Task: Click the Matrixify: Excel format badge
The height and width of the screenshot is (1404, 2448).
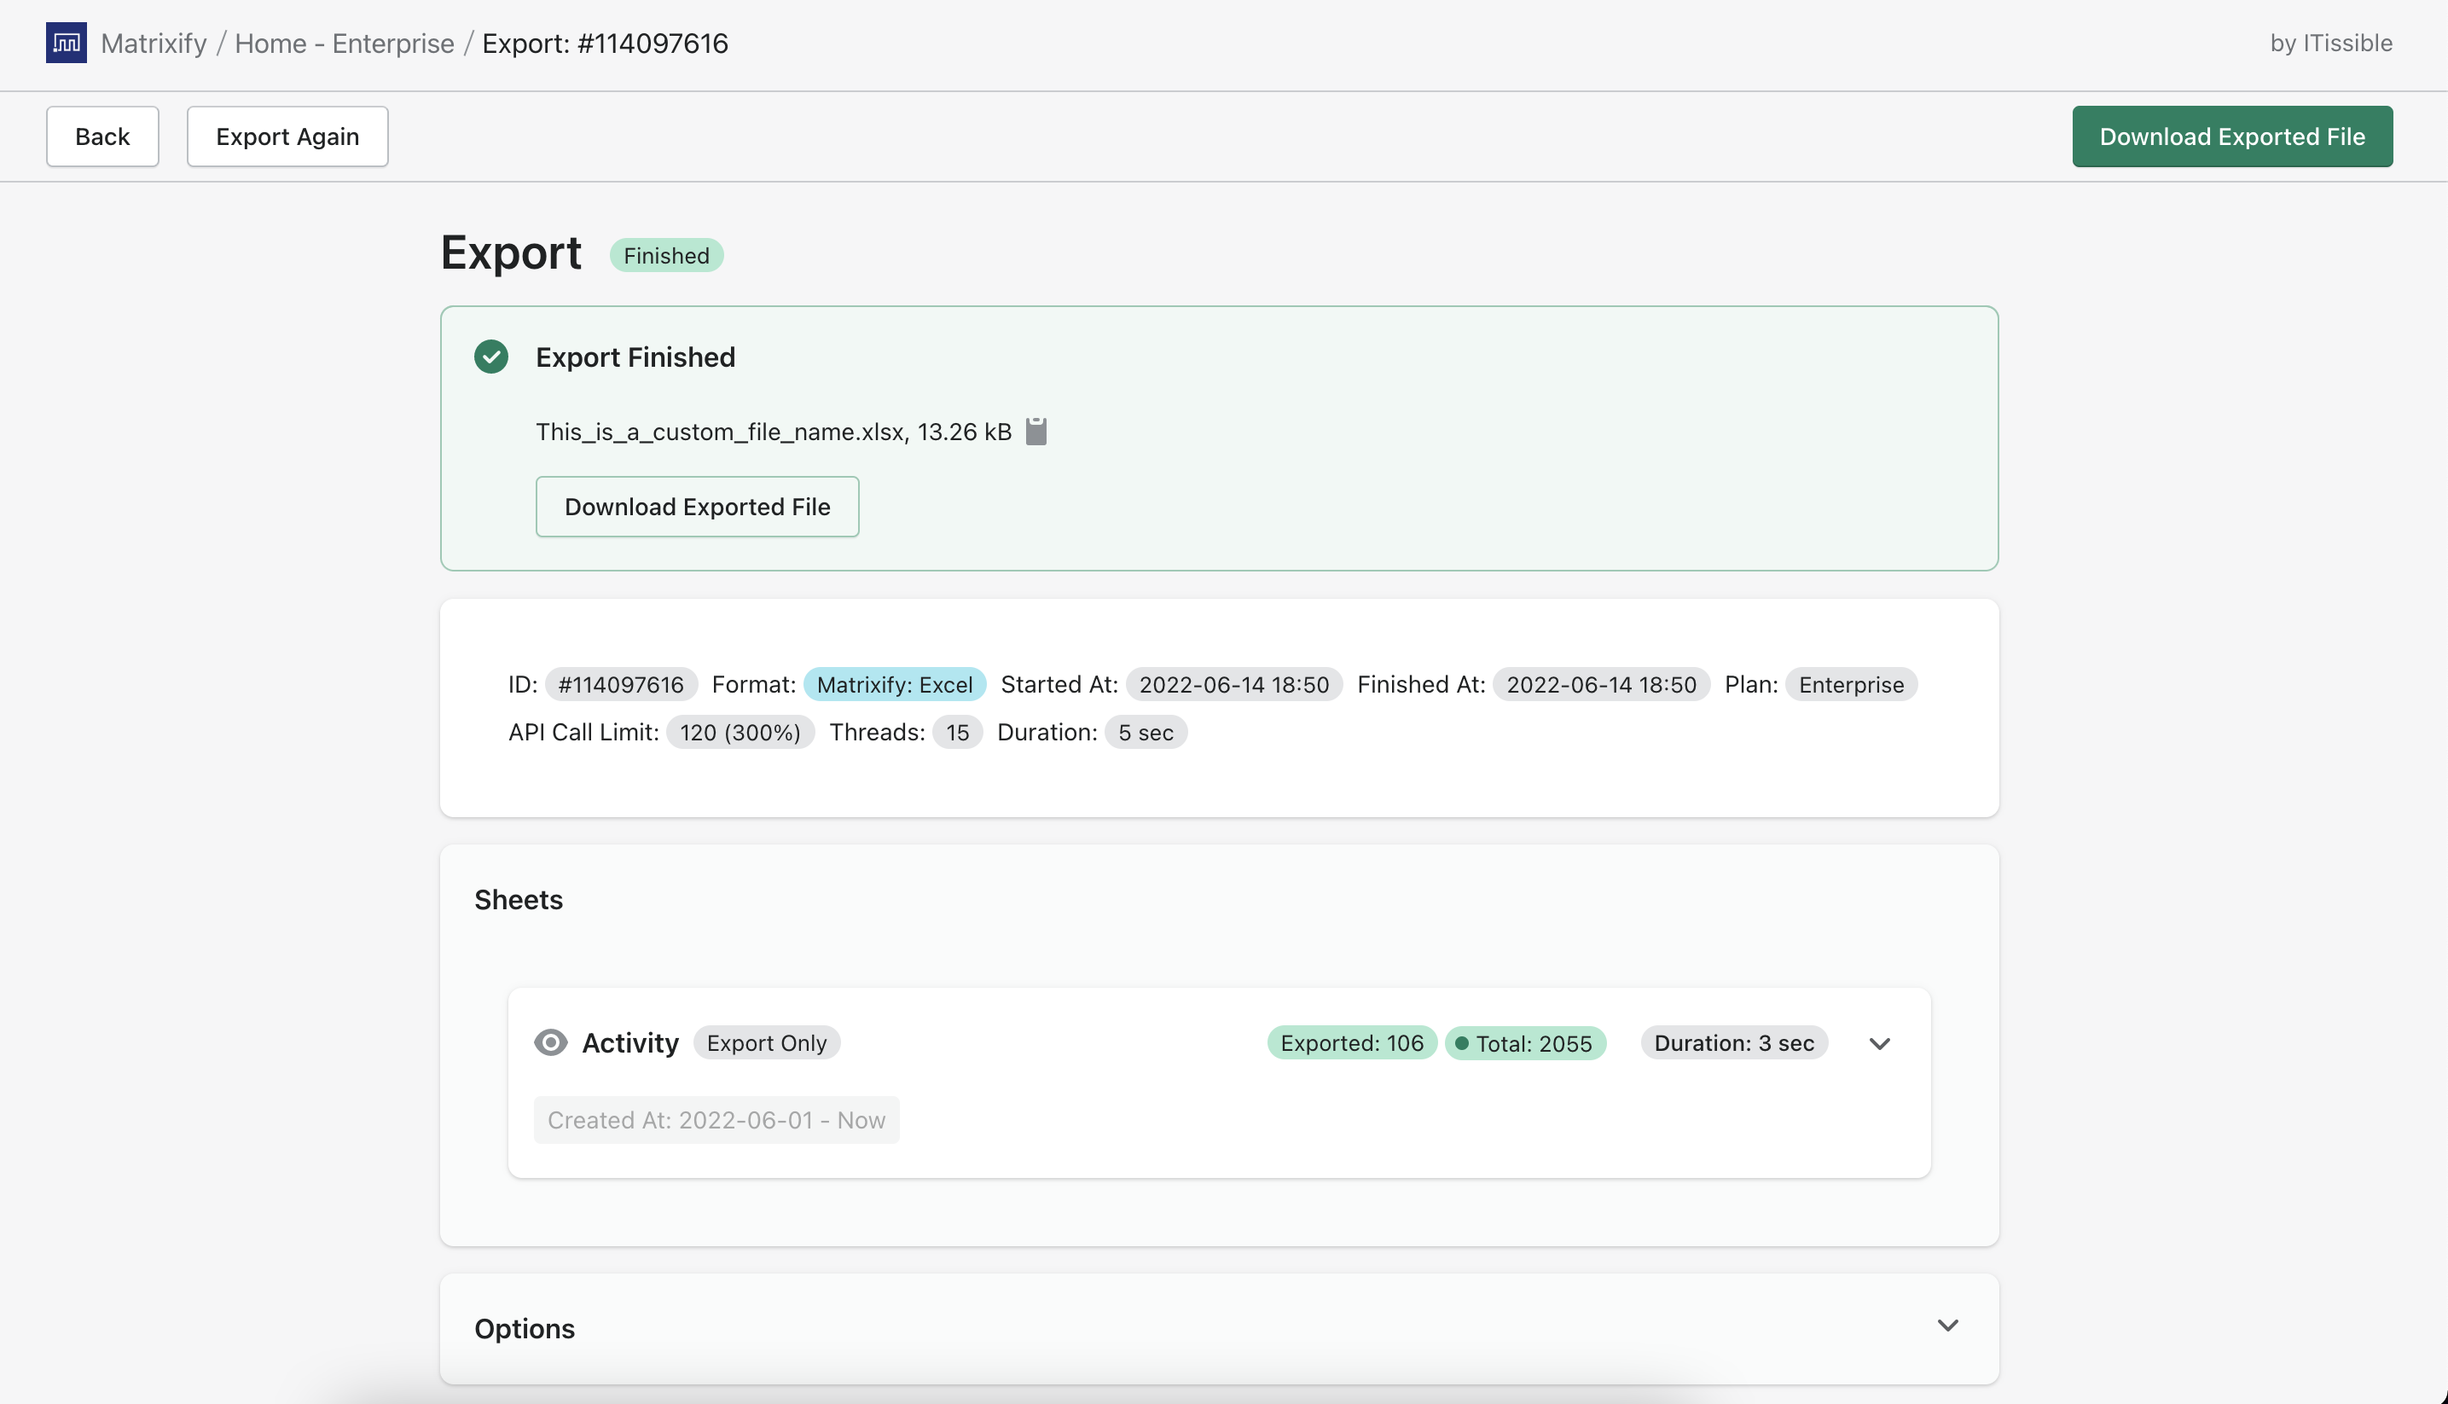Action: [x=894, y=684]
